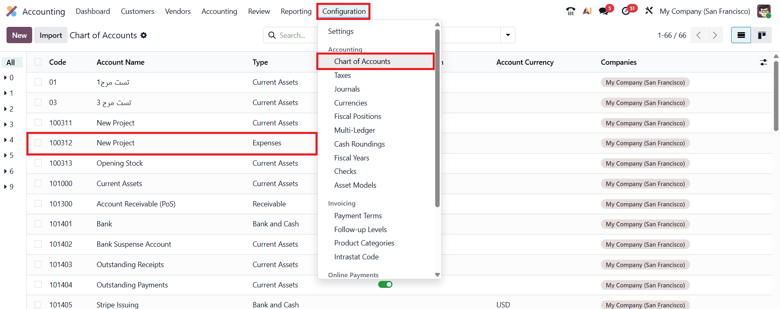The image size is (780, 309).
Task: Open the messages conversations icon
Action: pos(604,11)
